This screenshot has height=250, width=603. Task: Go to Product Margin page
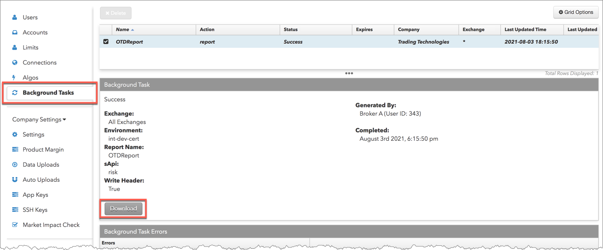point(43,150)
